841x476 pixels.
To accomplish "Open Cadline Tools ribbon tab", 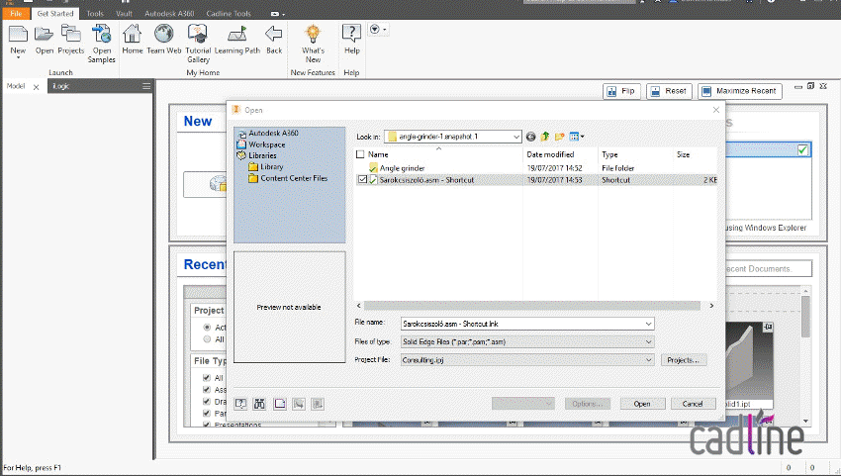I will 229,14.
